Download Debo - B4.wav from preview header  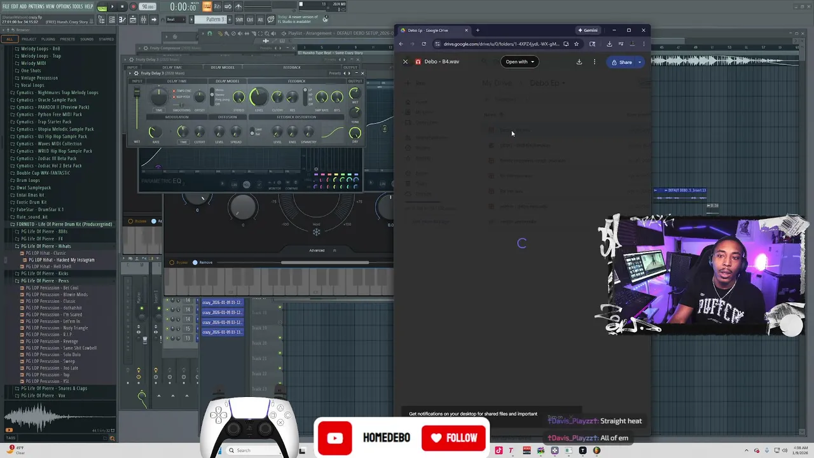click(x=579, y=62)
